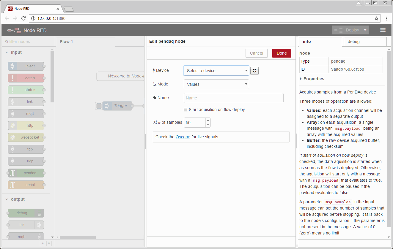Click the Trigger node inject button

(99, 106)
